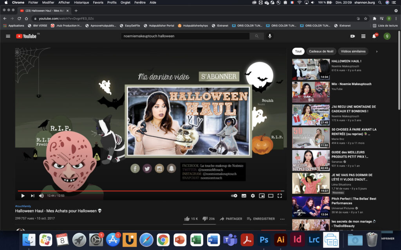Open the YouTube hamburger guide menu
The width and height of the screenshot is (401, 250).
8,36
